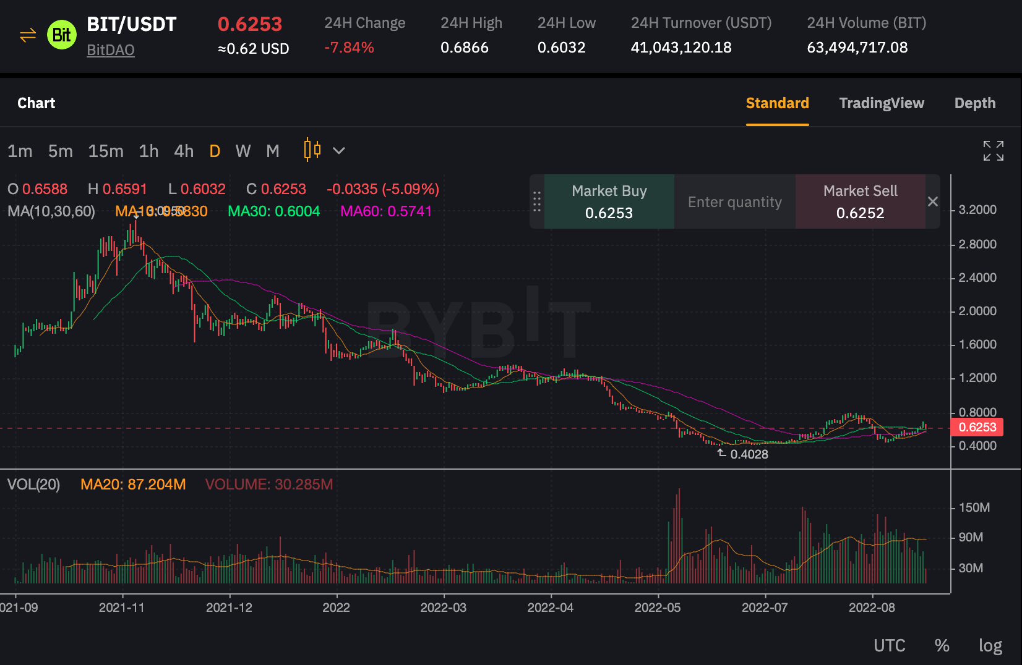Click the 2022-05 date axis label
This screenshot has width=1022, height=665.
tap(658, 608)
